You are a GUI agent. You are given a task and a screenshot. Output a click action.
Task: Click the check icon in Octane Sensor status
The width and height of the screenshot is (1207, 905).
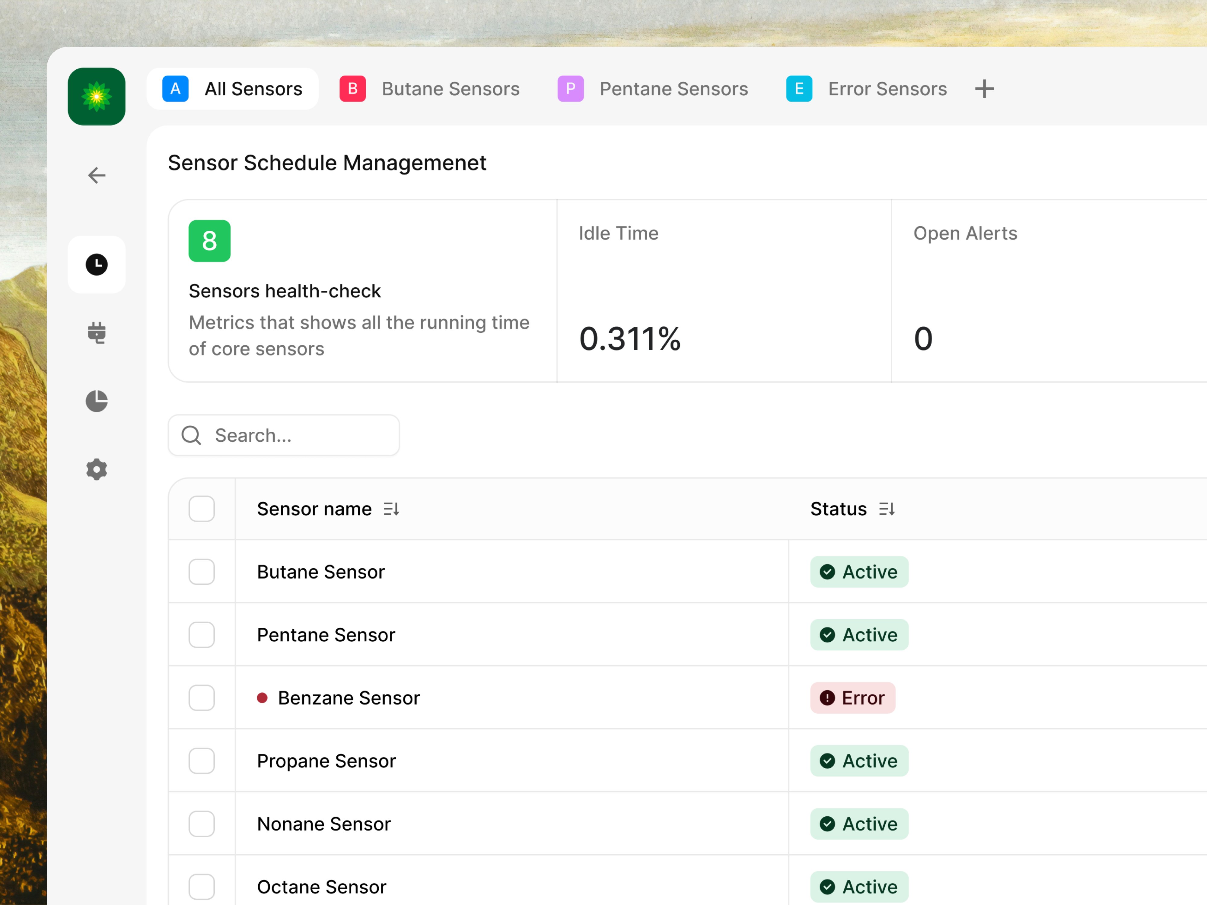point(827,887)
